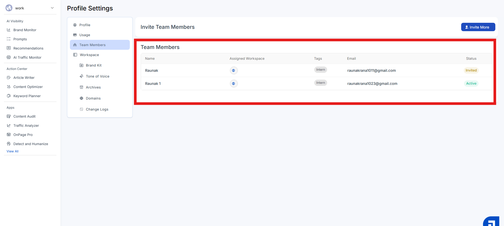Image resolution: width=504 pixels, height=226 pixels.
Task: Click the globe workspace icon for Raunak
Action: [x=234, y=70]
